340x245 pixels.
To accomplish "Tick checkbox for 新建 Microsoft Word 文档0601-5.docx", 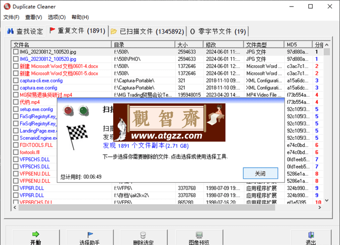I will [x=16, y=73].
